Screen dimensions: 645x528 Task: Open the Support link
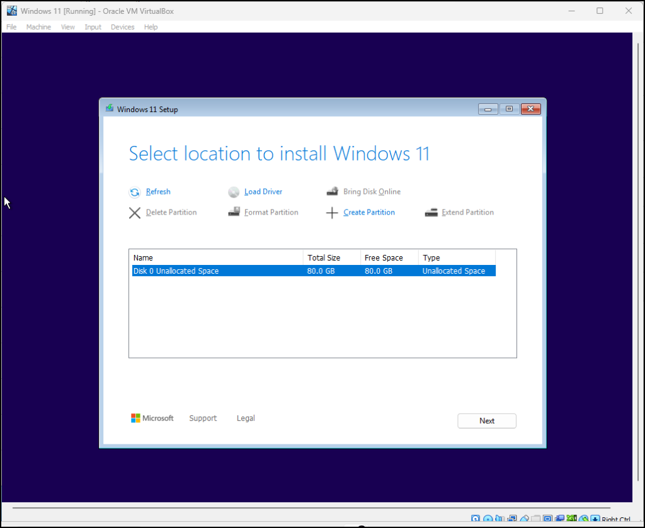[203, 418]
